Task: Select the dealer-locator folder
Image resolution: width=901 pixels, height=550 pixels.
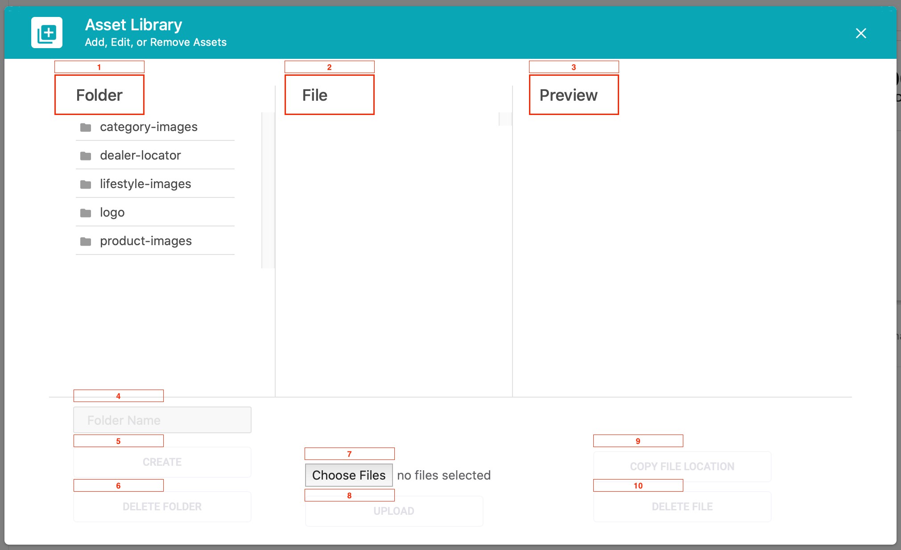Action: pos(155,156)
